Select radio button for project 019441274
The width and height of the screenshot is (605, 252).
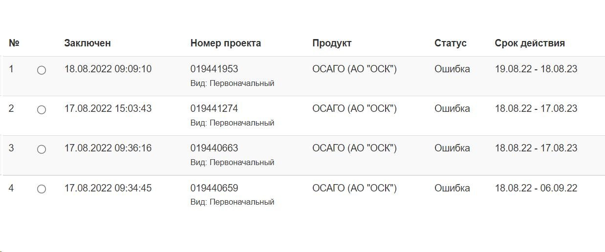pos(42,110)
